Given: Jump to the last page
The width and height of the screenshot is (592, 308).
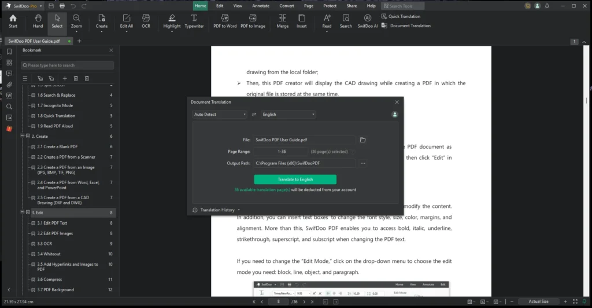Looking at the screenshot, I should pos(312,302).
